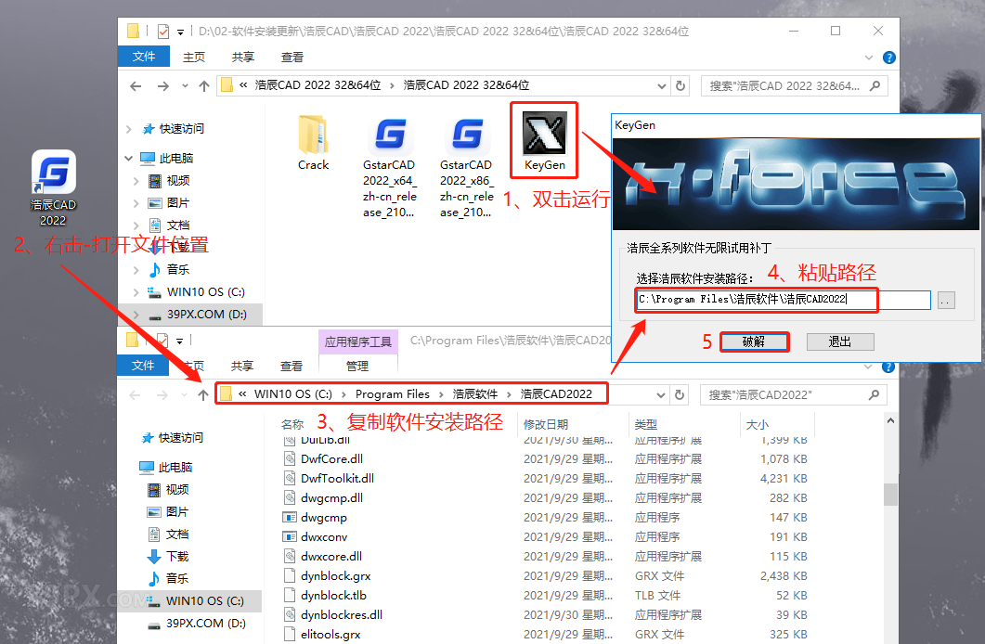Expand WIN10 OS (C:) node in upper tree

click(x=136, y=292)
